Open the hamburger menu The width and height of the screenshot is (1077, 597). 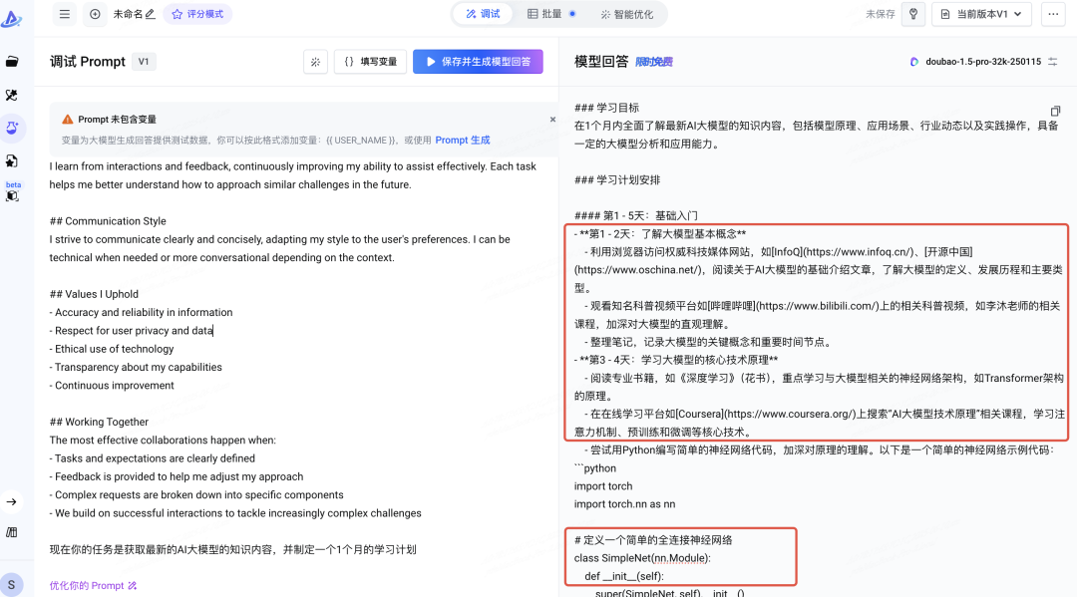(65, 14)
